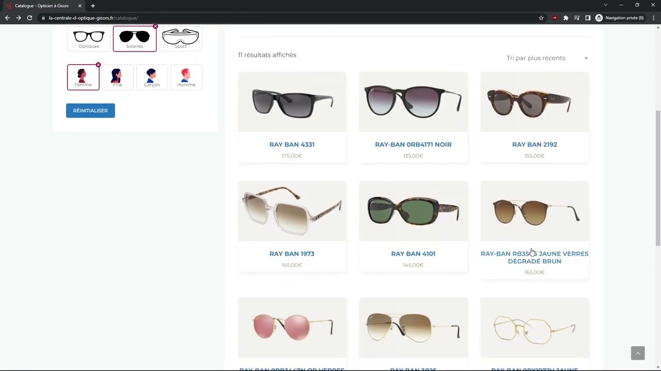
Task: Open the media control playlist icon
Action: [x=577, y=18]
